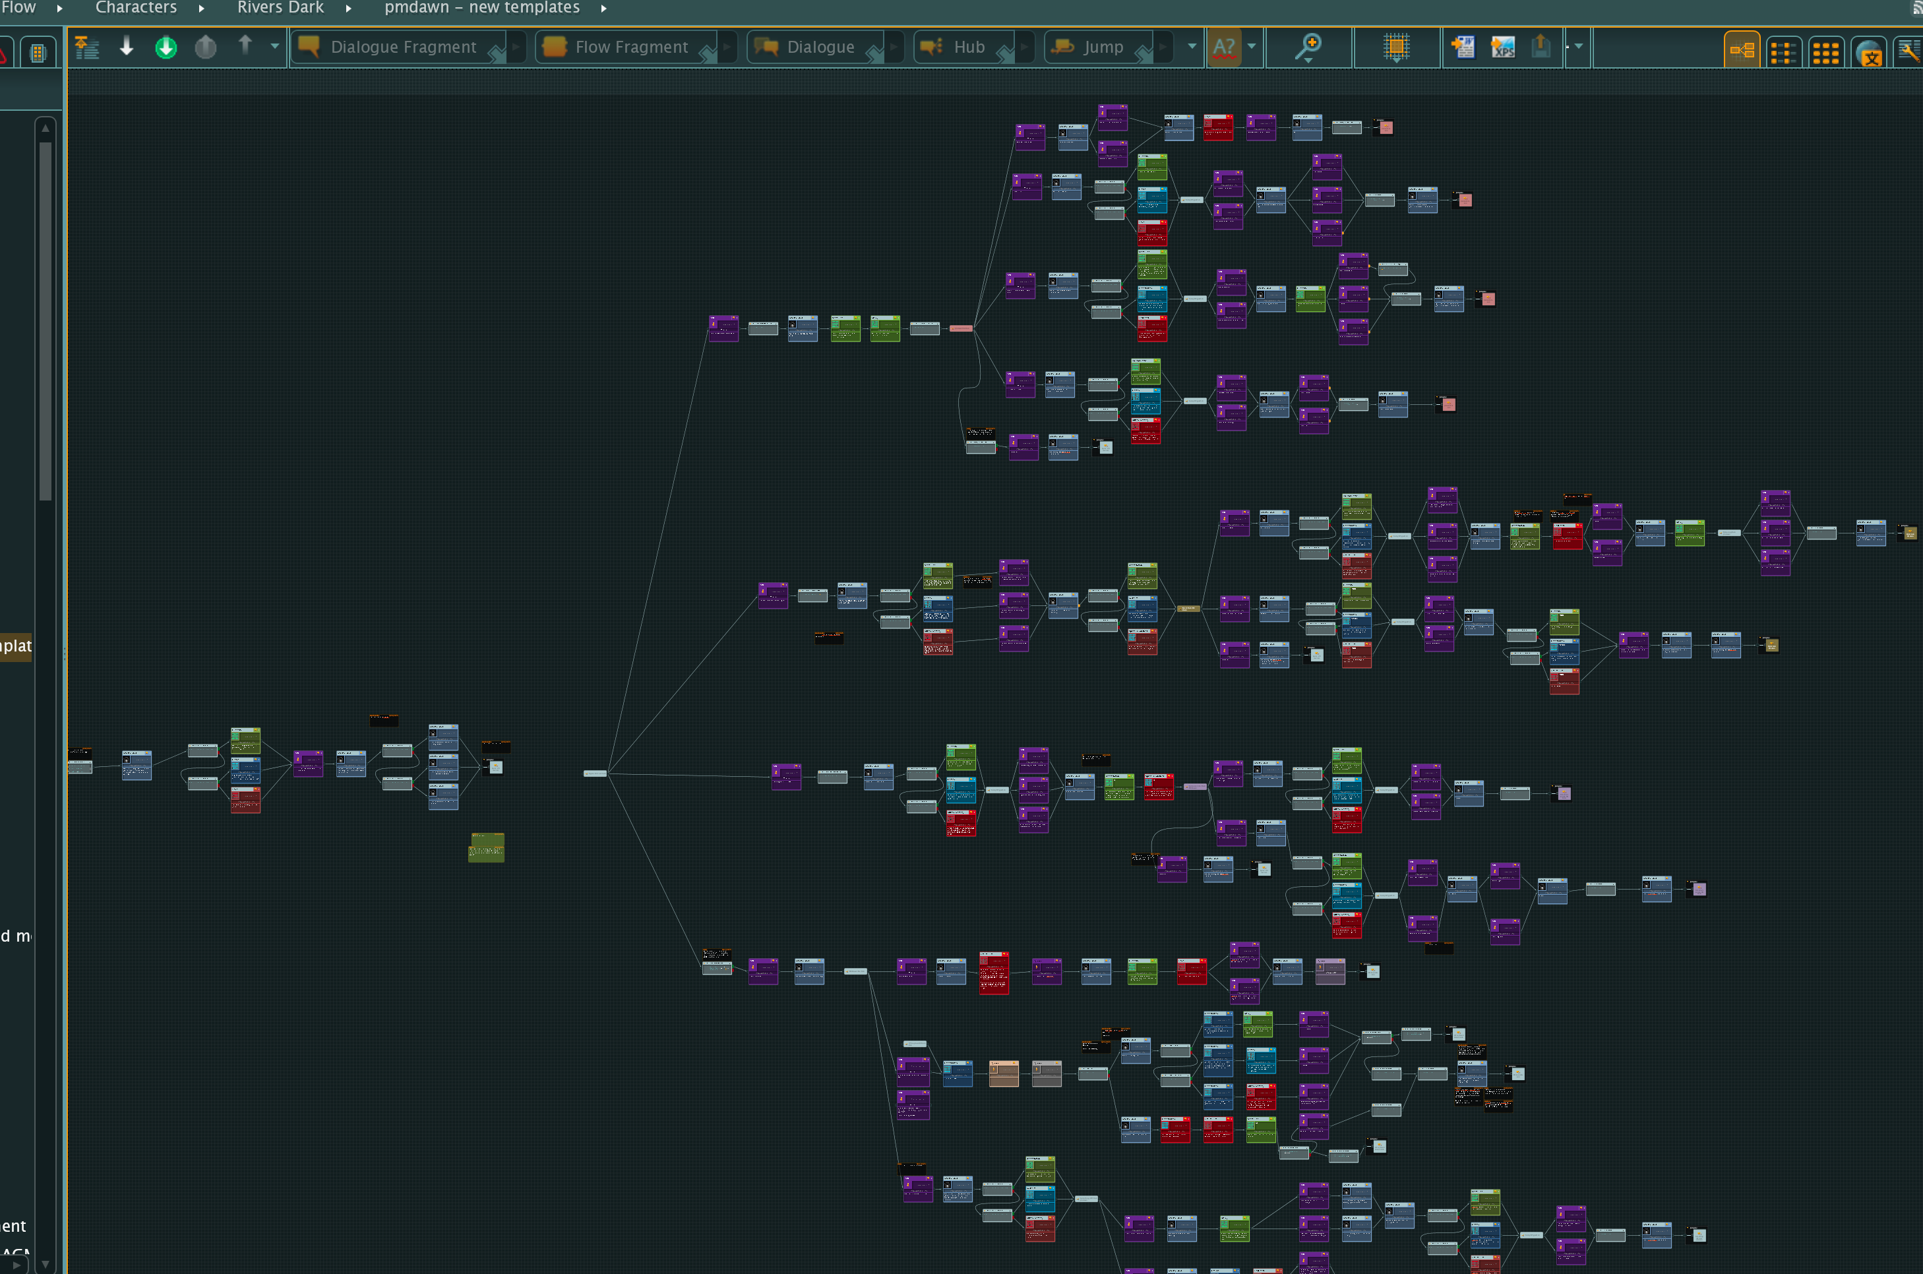This screenshot has height=1274, width=1923.
Task: Switch to tile grid view mode
Action: click(x=1825, y=52)
